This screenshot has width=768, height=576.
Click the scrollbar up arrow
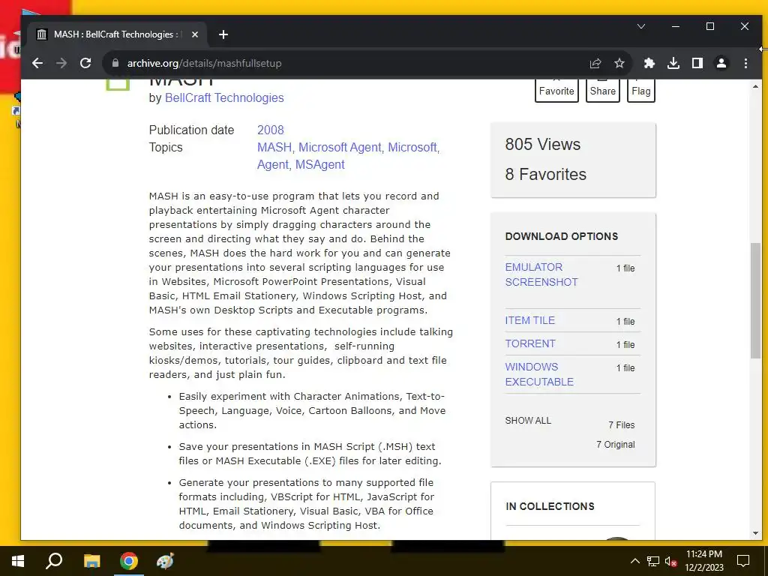pos(754,87)
